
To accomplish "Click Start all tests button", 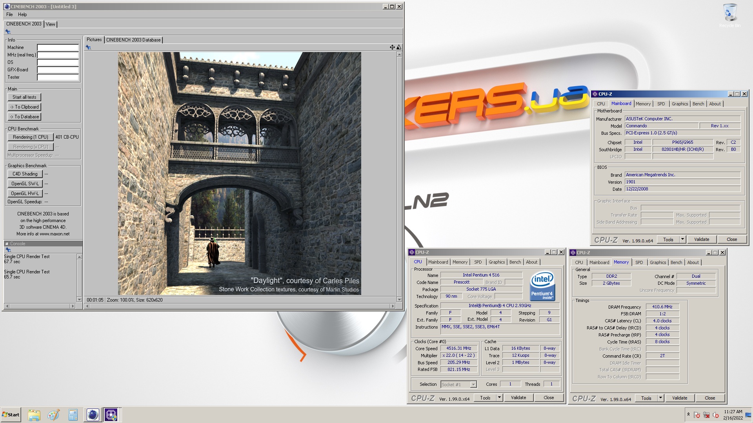I will point(24,97).
